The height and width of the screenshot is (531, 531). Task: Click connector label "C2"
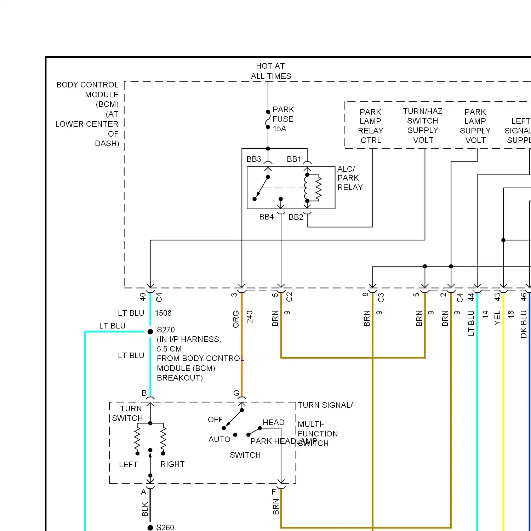click(x=289, y=297)
